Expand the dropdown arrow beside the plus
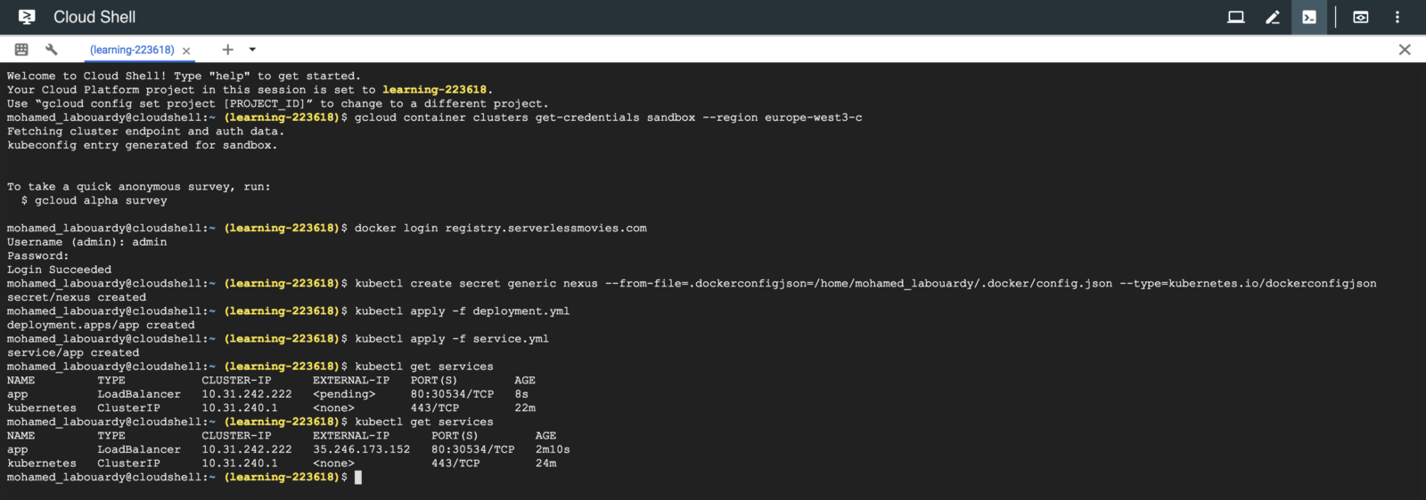The width and height of the screenshot is (1426, 500). 252,50
